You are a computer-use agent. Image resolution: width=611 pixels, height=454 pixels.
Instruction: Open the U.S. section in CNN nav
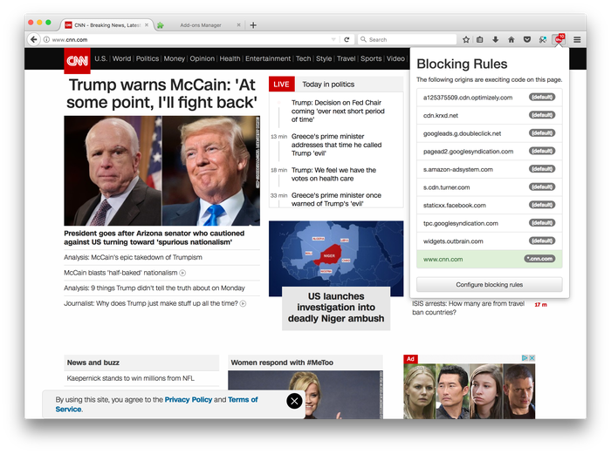pyautogui.click(x=100, y=58)
